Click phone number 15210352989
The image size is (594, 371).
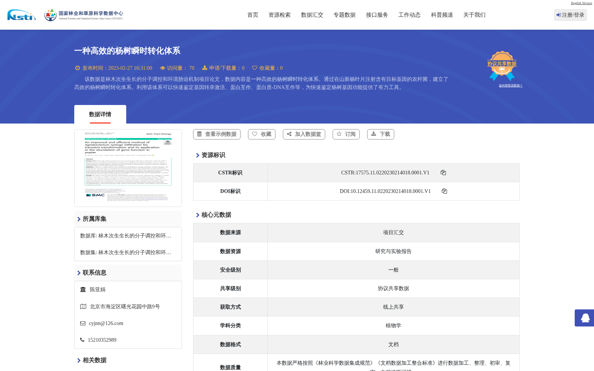tap(102, 340)
